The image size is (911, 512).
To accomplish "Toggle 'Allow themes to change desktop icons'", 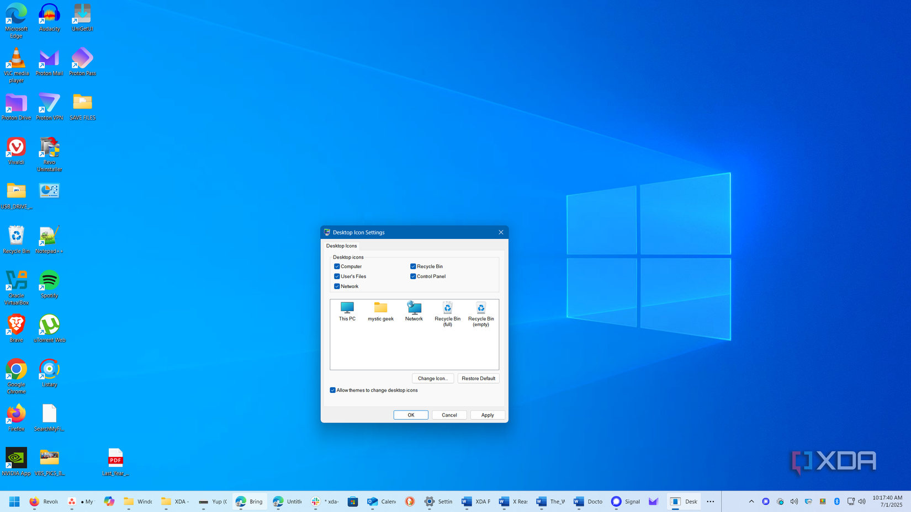I will point(333,390).
